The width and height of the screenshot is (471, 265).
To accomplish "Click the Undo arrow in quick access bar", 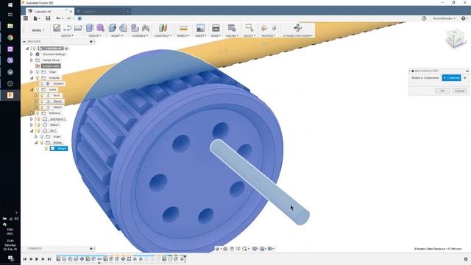I will pyautogui.click(x=58, y=18).
